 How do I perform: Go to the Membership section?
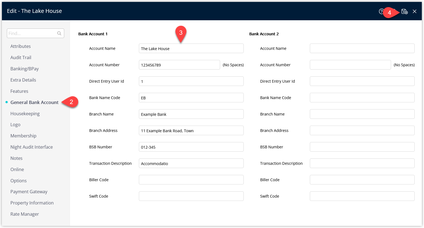tap(23, 136)
